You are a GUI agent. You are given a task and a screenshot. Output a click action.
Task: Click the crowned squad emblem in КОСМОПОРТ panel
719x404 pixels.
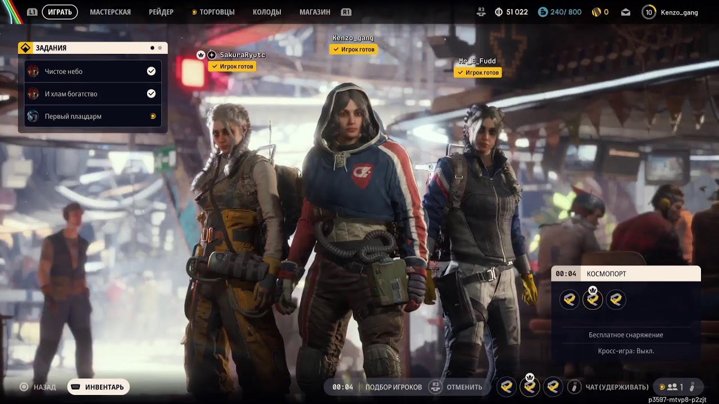coord(593,300)
